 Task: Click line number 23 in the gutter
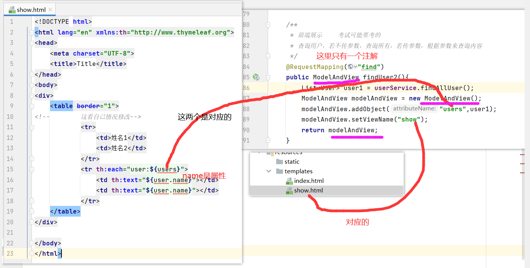pos(10,253)
